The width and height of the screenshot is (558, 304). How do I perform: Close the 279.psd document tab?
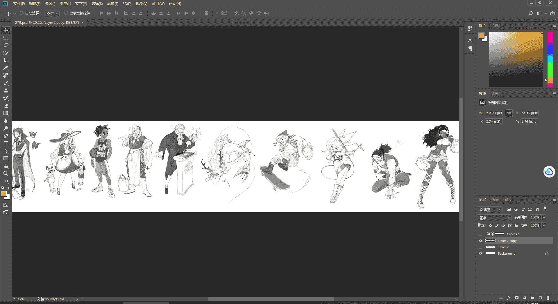(83, 22)
